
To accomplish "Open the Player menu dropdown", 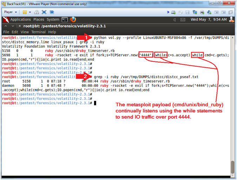I will 11,12.
